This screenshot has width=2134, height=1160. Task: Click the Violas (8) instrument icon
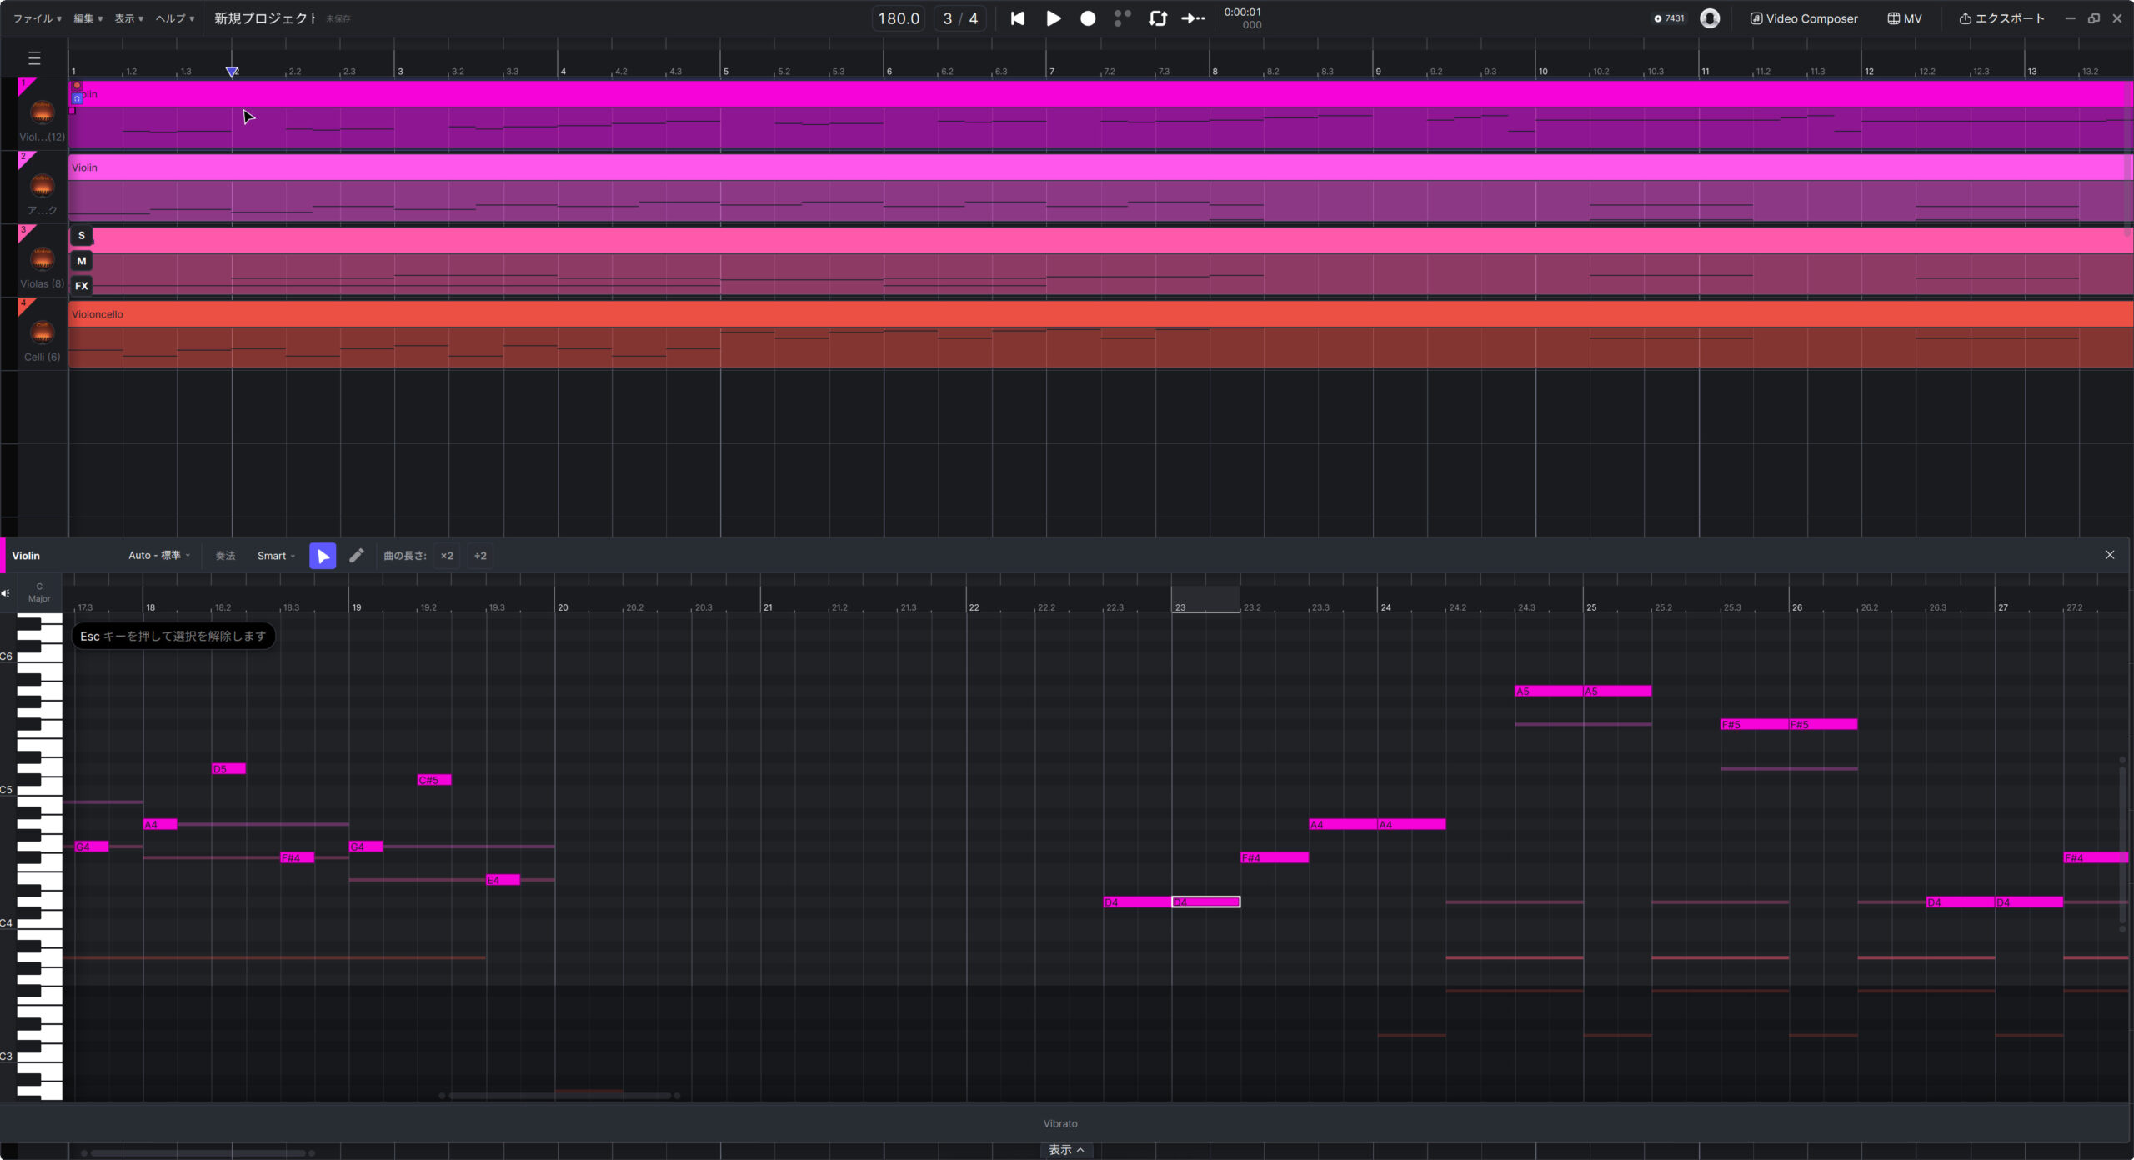click(x=42, y=258)
